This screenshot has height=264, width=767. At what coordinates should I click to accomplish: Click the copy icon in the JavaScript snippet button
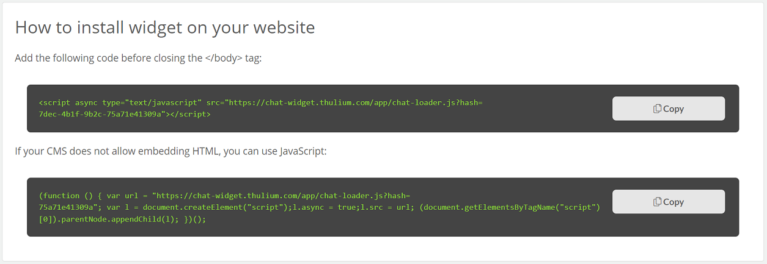[657, 202]
